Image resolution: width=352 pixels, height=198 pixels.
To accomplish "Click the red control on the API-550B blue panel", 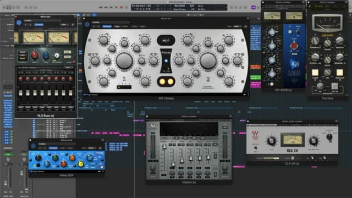I will [294, 46].
